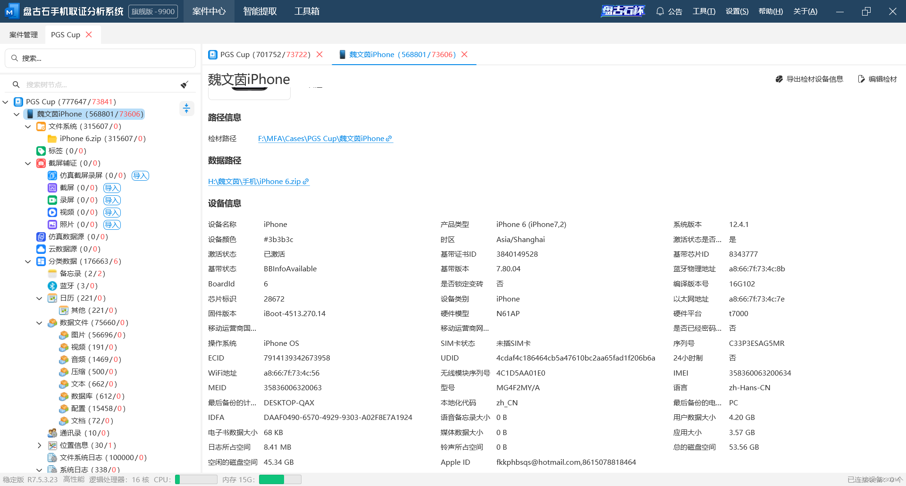Screen dimensions: 906x486
Task: Collapse the 系统日志 node
Action: [x=40, y=470]
